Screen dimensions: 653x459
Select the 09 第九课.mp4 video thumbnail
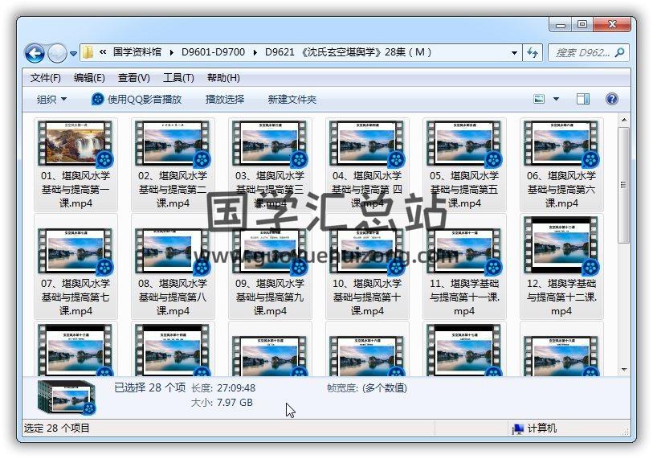[270, 252]
